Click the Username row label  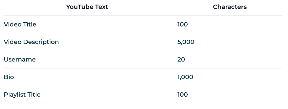20,60
